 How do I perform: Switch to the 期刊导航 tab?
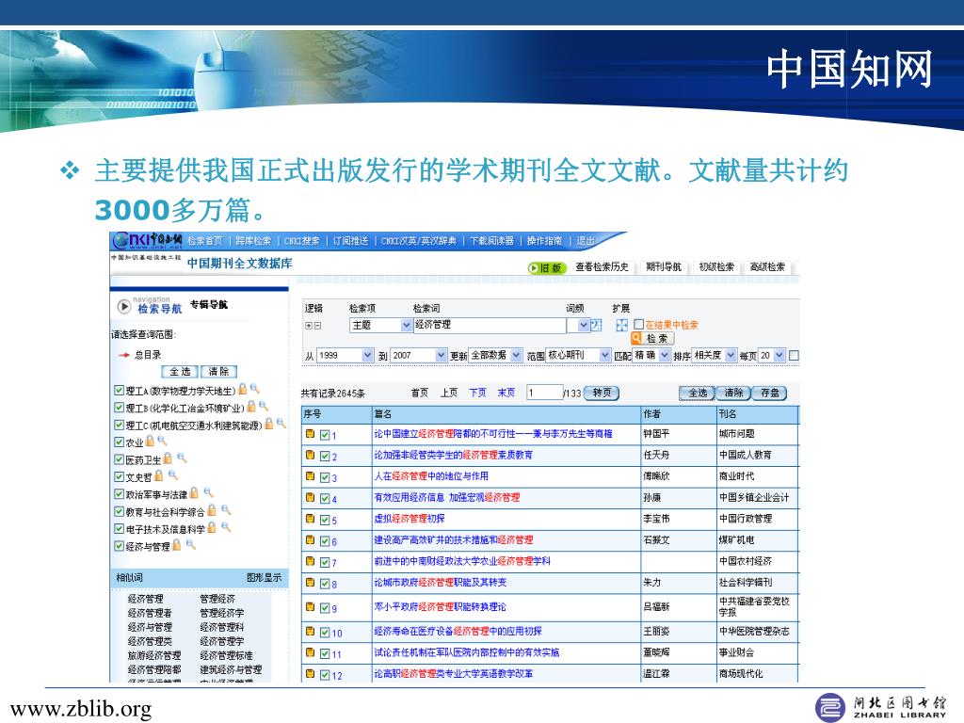tap(664, 266)
